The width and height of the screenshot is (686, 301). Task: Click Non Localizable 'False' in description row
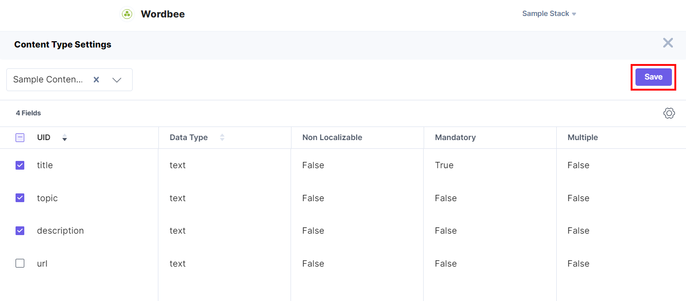click(313, 231)
